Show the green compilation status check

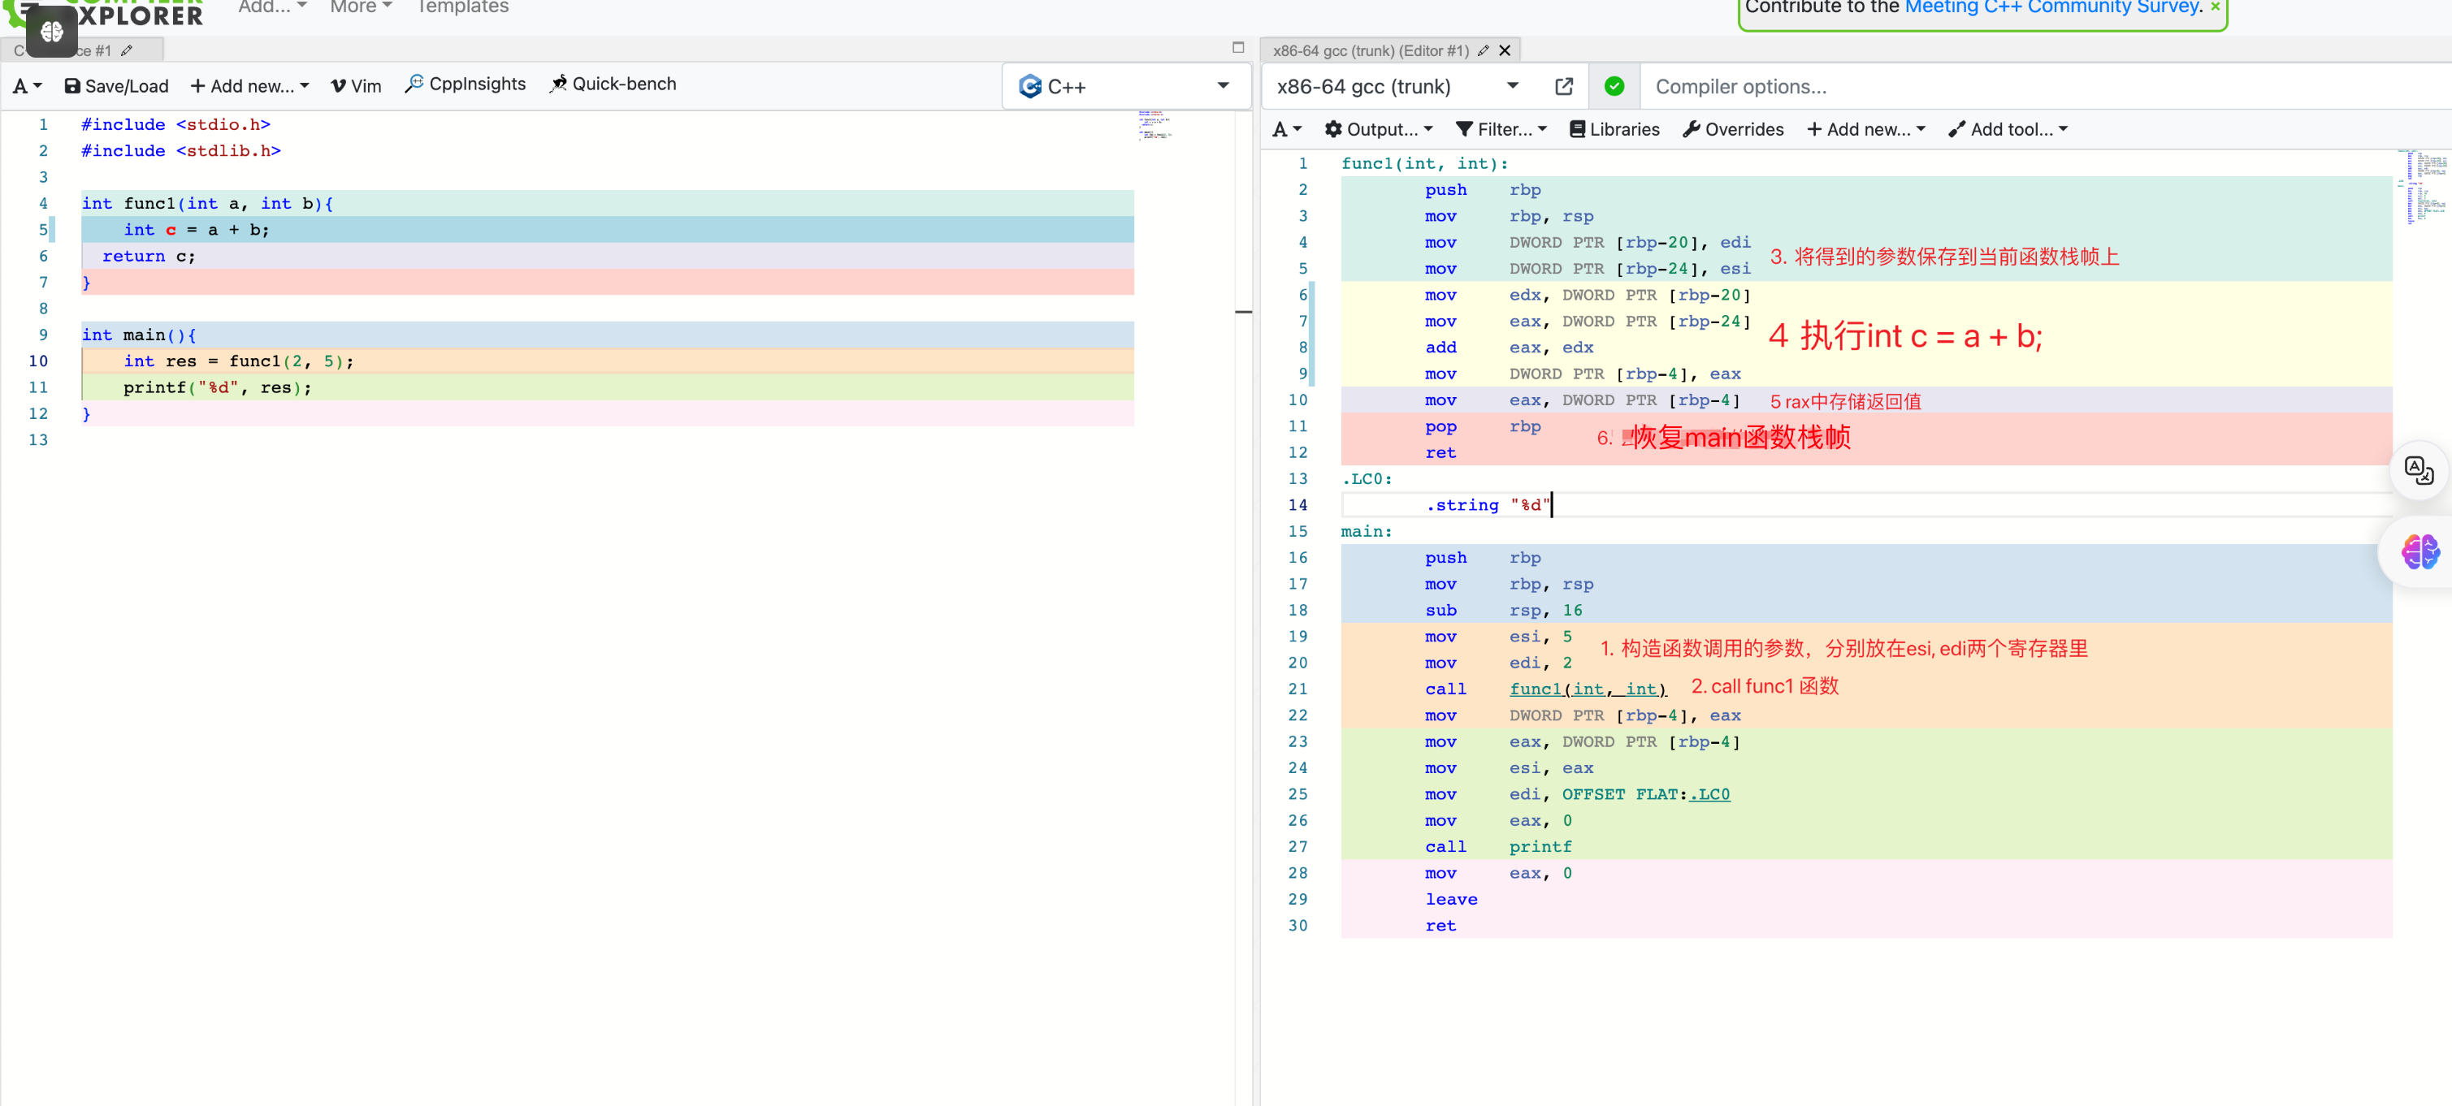click(1614, 87)
